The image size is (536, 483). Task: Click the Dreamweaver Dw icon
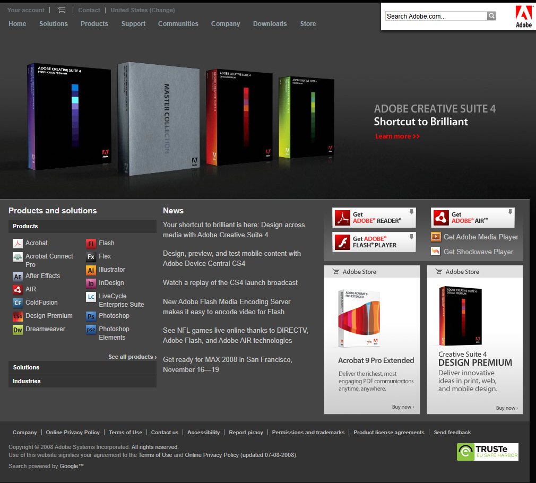tap(18, 330)
